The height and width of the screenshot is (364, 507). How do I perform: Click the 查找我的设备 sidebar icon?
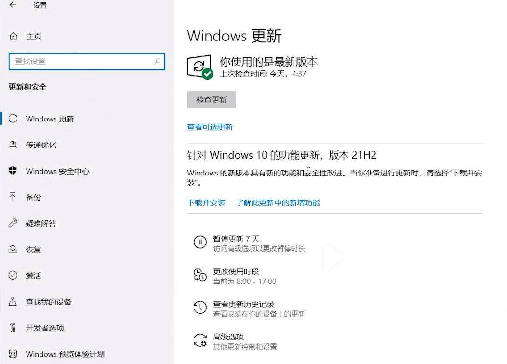13,302
